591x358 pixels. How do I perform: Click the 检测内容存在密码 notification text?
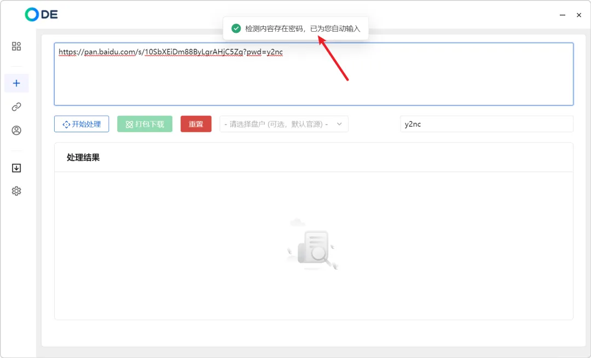(x=303, y=28)
